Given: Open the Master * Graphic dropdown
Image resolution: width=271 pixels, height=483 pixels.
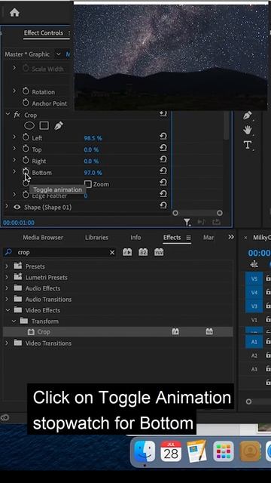Looking at the screenshot, I should pos(59,54).
